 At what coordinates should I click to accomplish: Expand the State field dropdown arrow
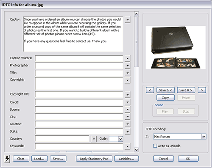128,132
